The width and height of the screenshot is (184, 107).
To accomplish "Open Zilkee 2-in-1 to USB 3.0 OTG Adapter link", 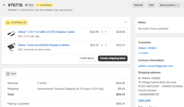I will (x=47, y=32).
